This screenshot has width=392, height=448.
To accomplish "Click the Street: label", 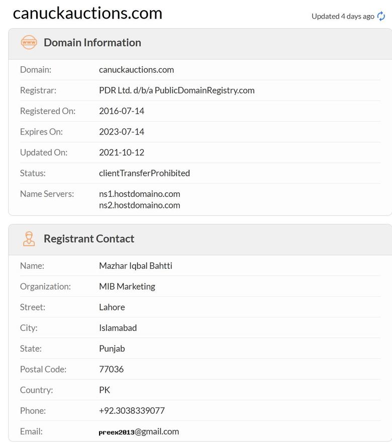I will pyautogui.click(x=32, y=307).
